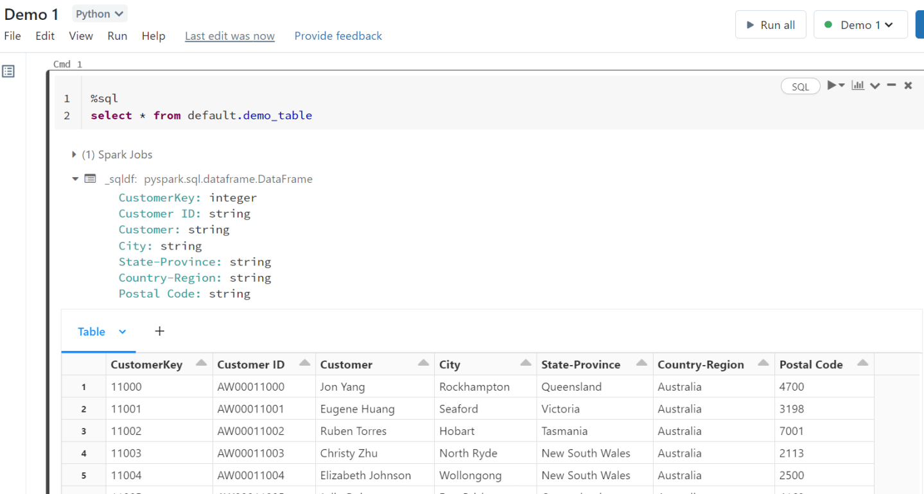Run the SQL cell with the play icon
This screenshot has height=494, width=924.
tap(832, 85)
